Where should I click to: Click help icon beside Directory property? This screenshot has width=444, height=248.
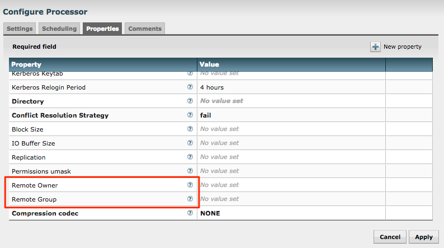click(190, 101)
